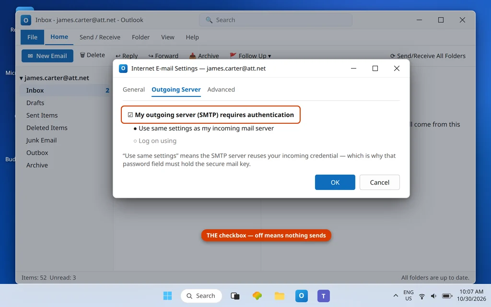Screen dimensions: 491x307
Task: Open the File tab
Action: [32, 37]
